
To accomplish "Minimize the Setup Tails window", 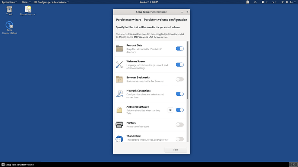I will pyautogui.click(x=182, y=12).
